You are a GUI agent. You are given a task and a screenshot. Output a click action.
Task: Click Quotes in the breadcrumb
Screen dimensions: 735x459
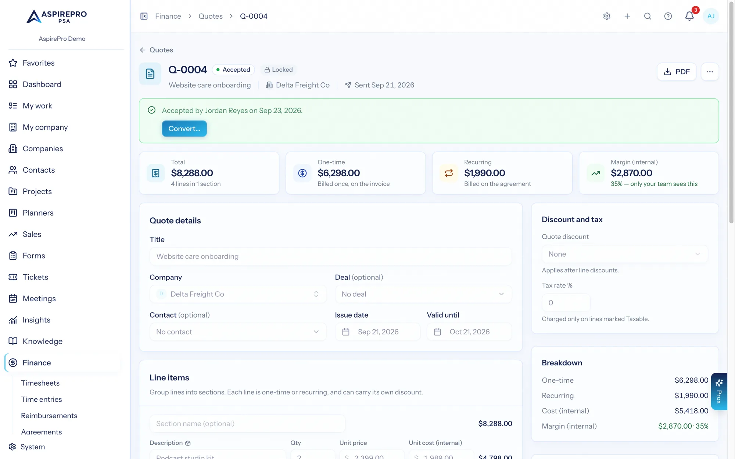point(211,16)
